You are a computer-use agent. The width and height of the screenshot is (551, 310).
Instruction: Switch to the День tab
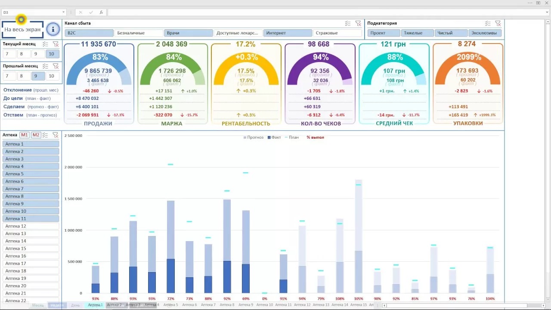pos(75,305)
